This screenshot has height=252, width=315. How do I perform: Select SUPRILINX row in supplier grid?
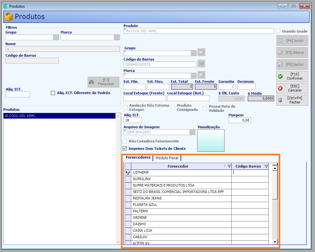pyautogui.click(x=197, y=179)
